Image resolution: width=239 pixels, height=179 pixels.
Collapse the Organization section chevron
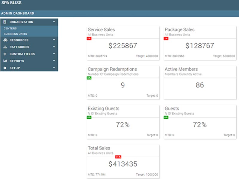tap(54, 22)
